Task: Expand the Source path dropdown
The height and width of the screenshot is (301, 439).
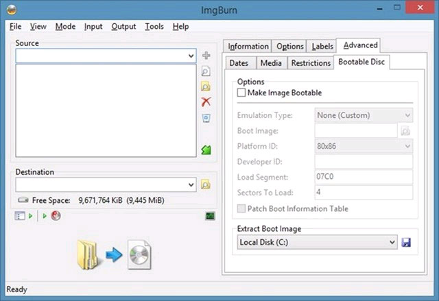Action: tap(190, 56)
